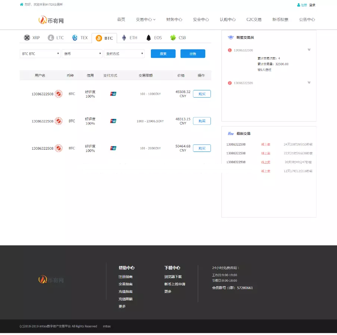Click the user icon beside 注册
This screenshot has width=337, height=335.
click(x=298, y=5)
